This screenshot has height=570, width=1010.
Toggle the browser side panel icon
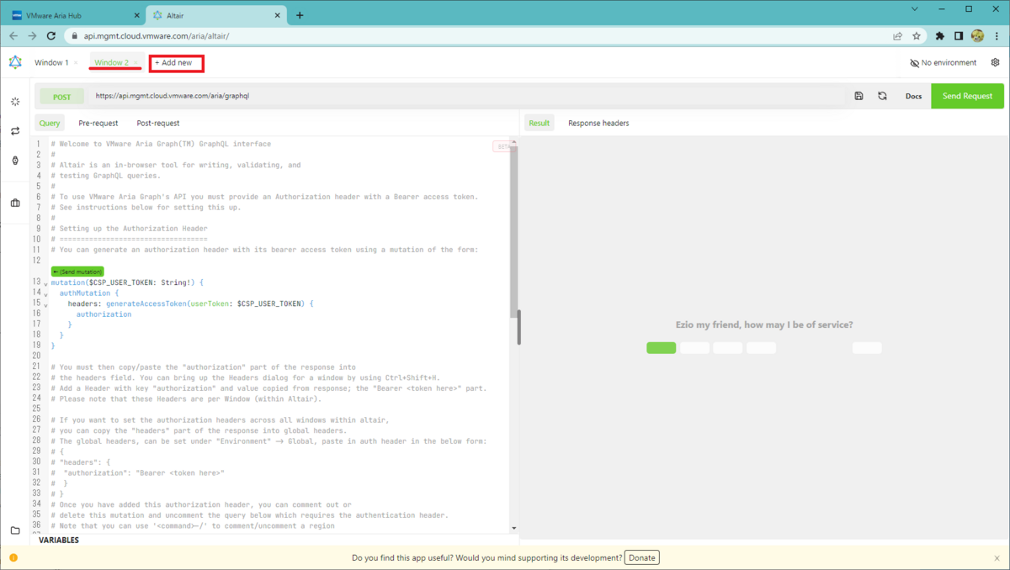tap(959, 36)
